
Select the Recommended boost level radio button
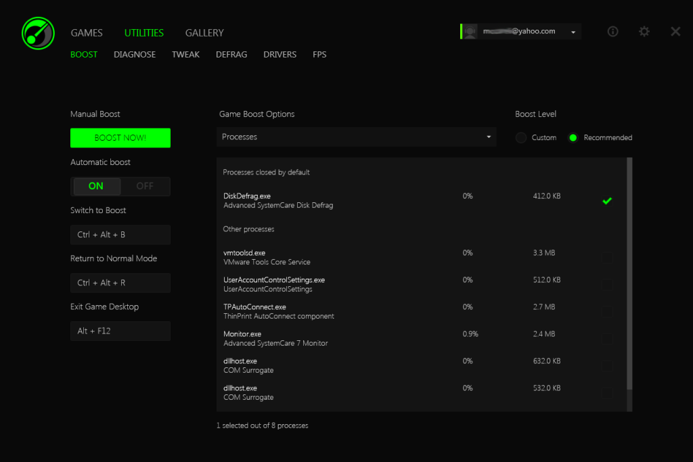tap(573, 138)
